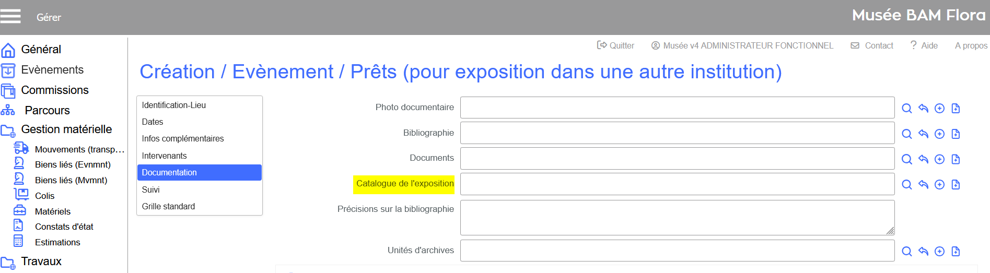Screen dimensions: 990x273
Task: Open the Aide help link
Action: 924,46
